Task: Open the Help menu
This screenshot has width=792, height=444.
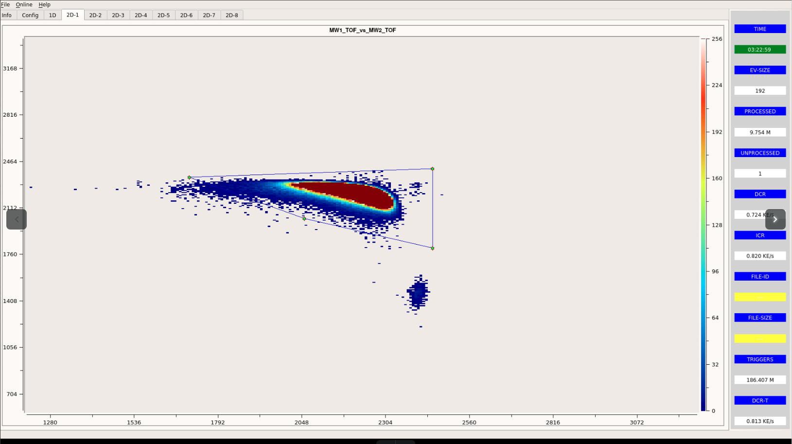Action: pos(45,4)
